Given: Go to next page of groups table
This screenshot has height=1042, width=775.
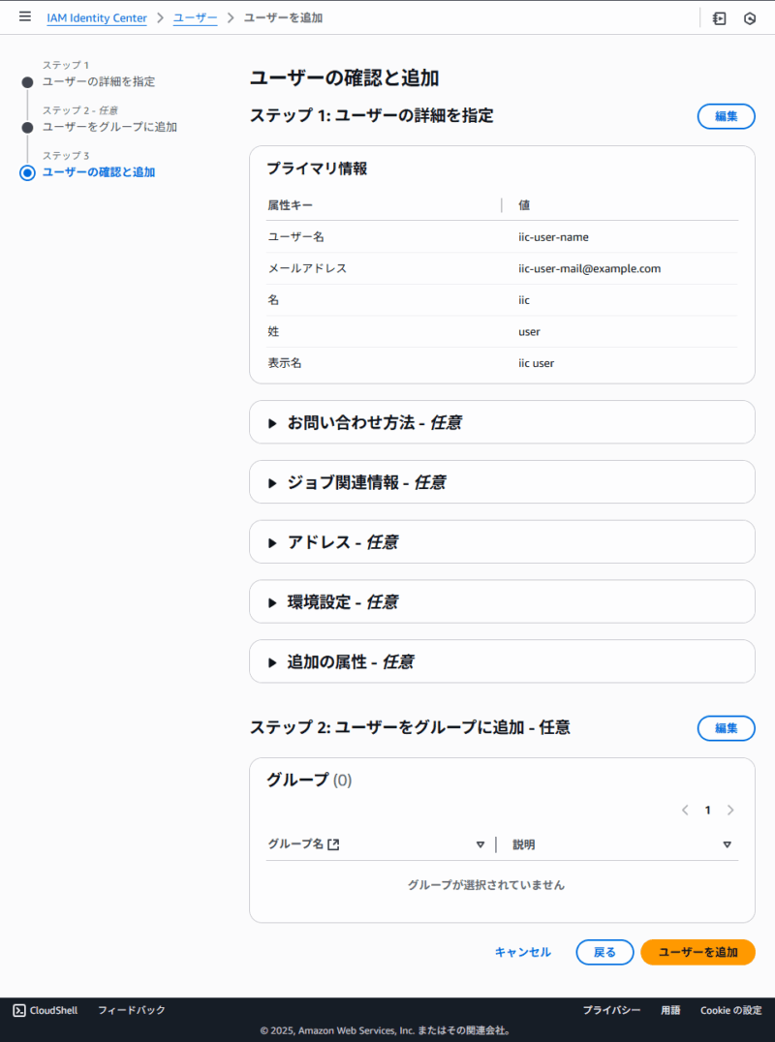Looking at the screenshot, I should [730, 811].
